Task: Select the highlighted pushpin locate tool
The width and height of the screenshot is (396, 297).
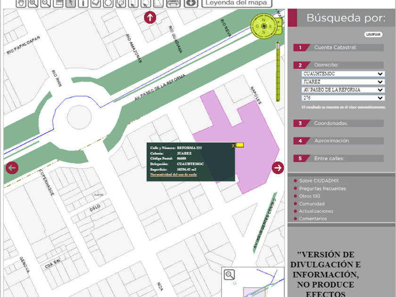Action: 71,3
